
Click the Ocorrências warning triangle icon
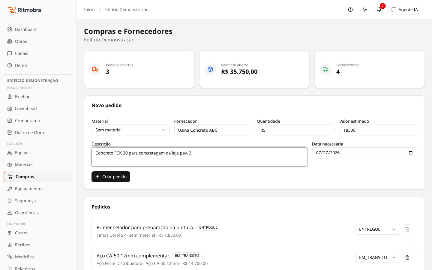[x=10, y=213]
